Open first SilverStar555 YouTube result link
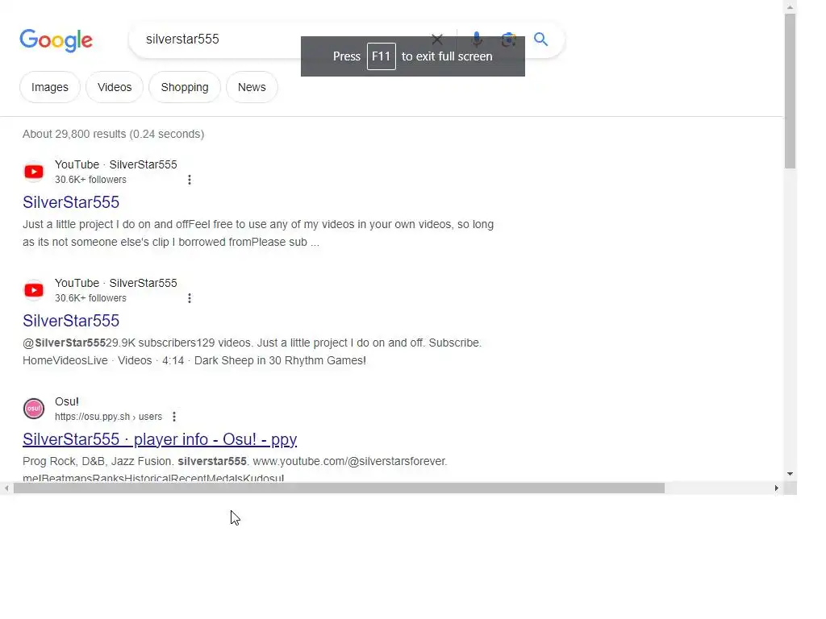 (x=71, y=202)
